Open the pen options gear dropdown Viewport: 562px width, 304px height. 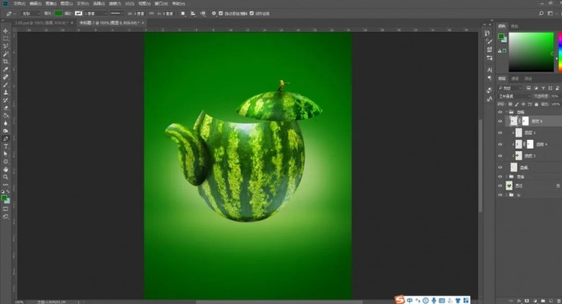coord(214,14)
